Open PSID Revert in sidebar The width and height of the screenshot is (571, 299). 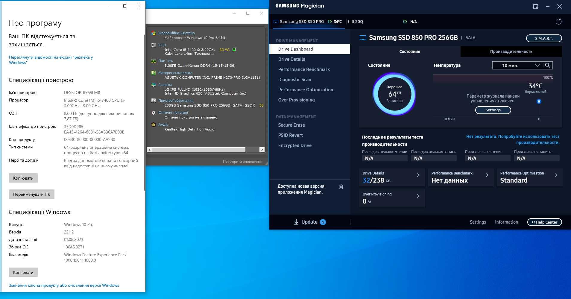pyautogui.click(x=310, y=135)
